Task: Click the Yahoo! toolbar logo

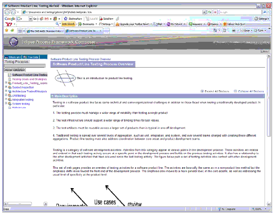Action: (9, 24)
